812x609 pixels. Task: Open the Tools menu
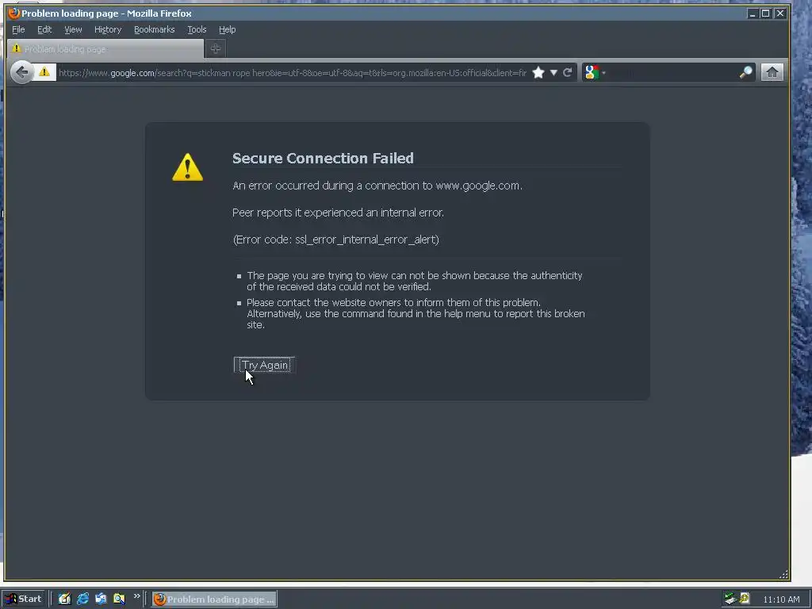tap(197, 29)
